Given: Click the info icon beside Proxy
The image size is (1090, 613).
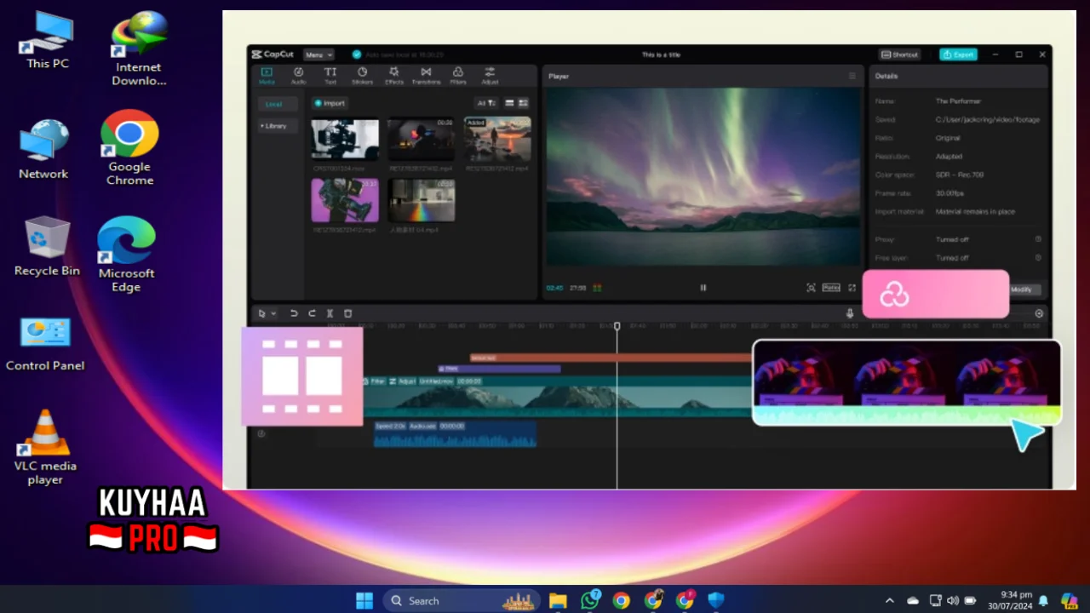Looking at the screenshot, I should (x=1038, y=239).
